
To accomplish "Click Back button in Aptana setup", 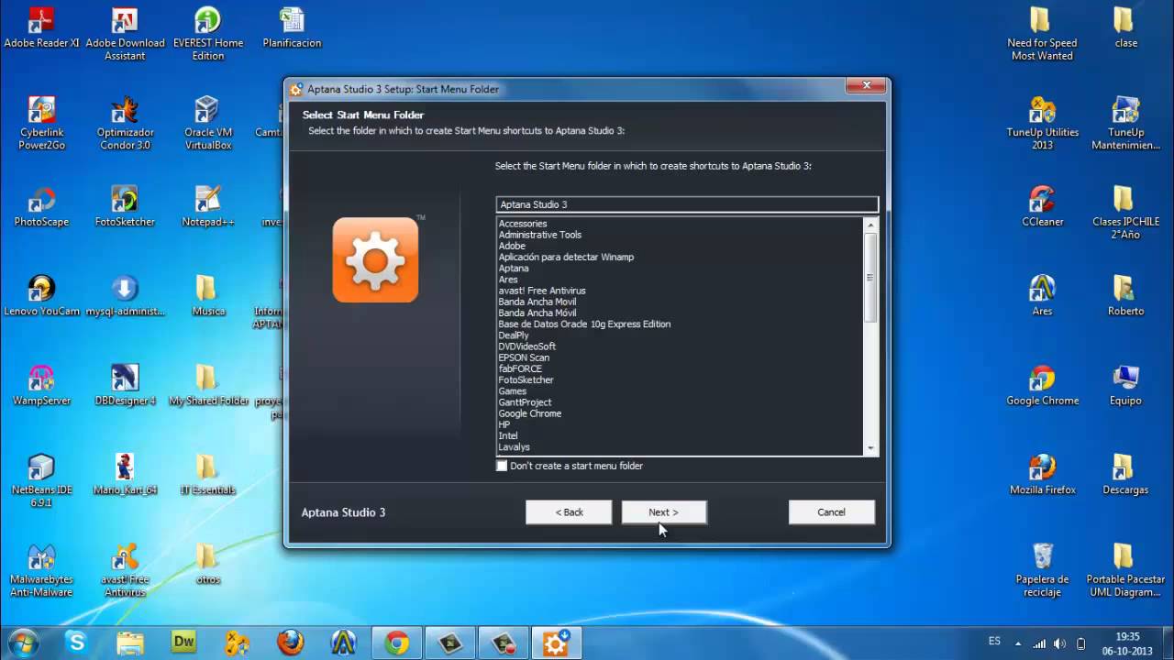I will click(569, 512).
